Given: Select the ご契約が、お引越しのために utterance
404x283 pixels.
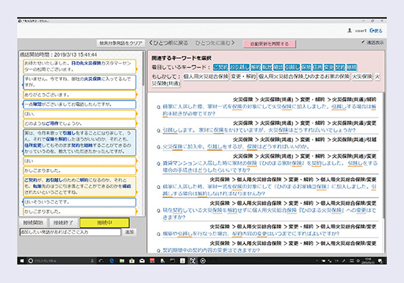Looking at the screenshot, I should 79,186.
